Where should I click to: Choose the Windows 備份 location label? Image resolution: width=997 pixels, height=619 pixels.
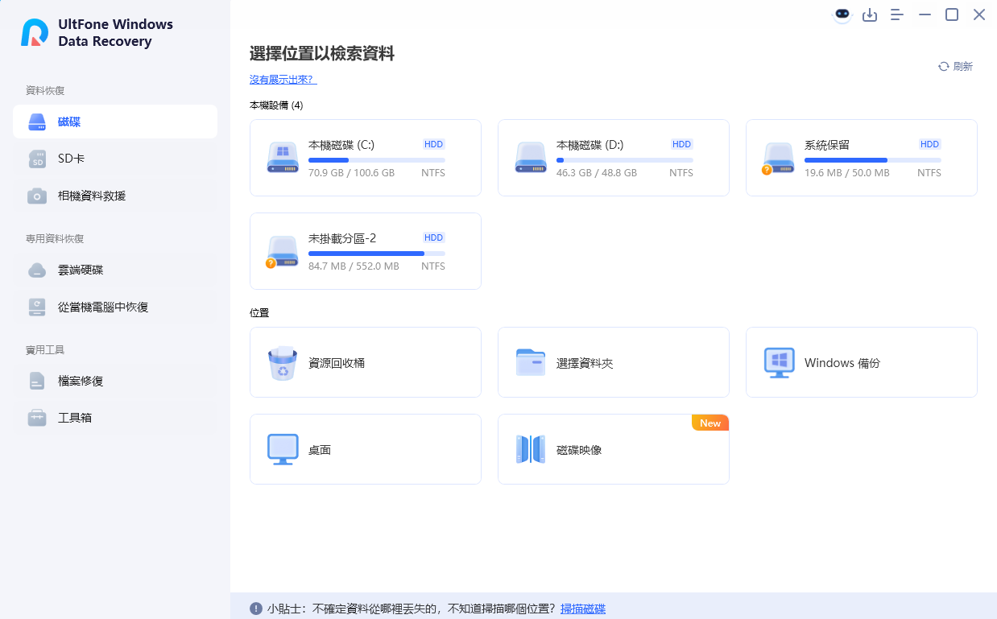tap(842, 363)
